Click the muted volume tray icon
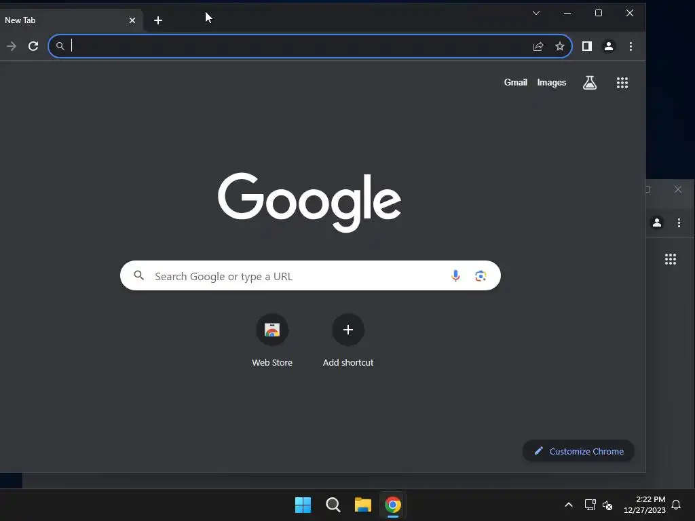The image size is (695, 521). [607, 505]
